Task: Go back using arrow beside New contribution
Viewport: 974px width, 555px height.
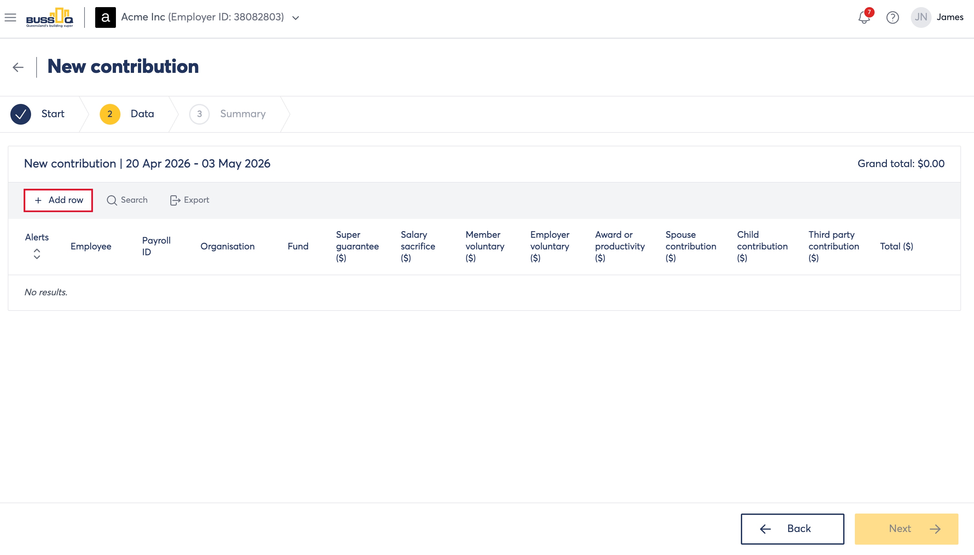Action: [x=18, y=67]
